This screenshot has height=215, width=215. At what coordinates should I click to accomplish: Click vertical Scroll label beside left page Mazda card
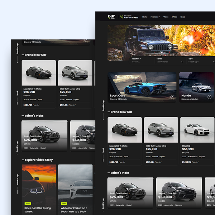pyautogui.click(x=17, y=93)
